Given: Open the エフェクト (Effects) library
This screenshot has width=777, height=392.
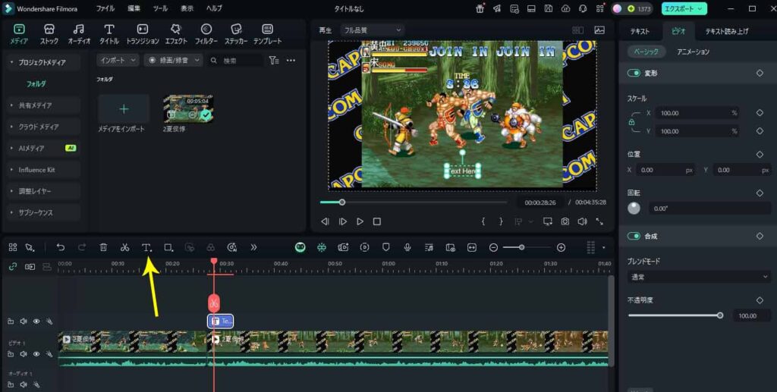Looking at the screenshot, I should point(176,34).
